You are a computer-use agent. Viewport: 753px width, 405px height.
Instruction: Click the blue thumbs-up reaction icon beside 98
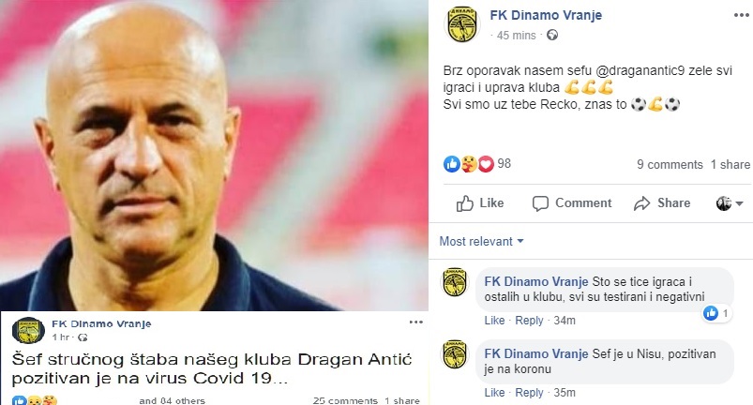(451, 164)
